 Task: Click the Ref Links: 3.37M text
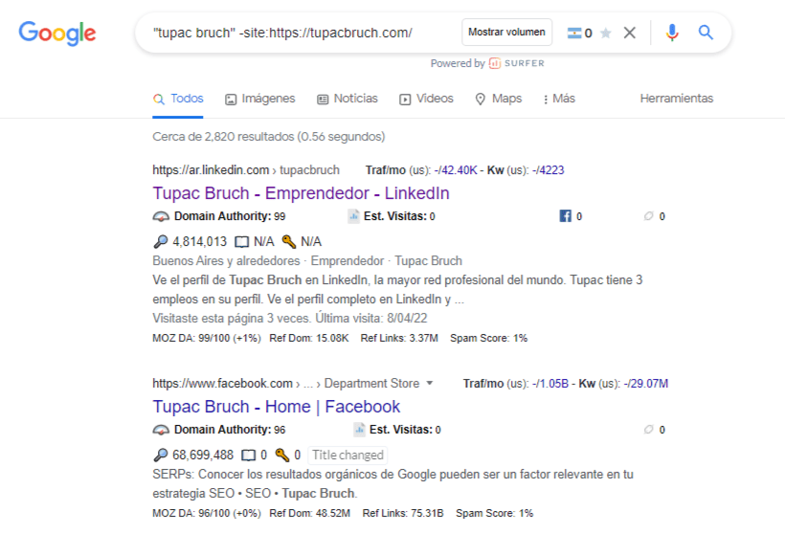point(399,339)
